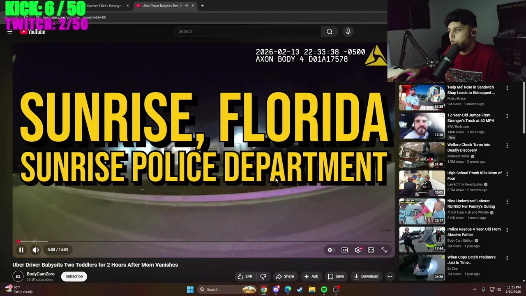The image size is (526, 296).
Task: Open options for Police Rescue 4-Year-Old video
Action: click(x=507, y=230)
